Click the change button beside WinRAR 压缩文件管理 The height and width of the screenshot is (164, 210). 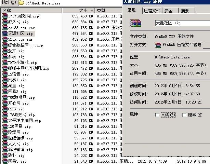(206, 45)
